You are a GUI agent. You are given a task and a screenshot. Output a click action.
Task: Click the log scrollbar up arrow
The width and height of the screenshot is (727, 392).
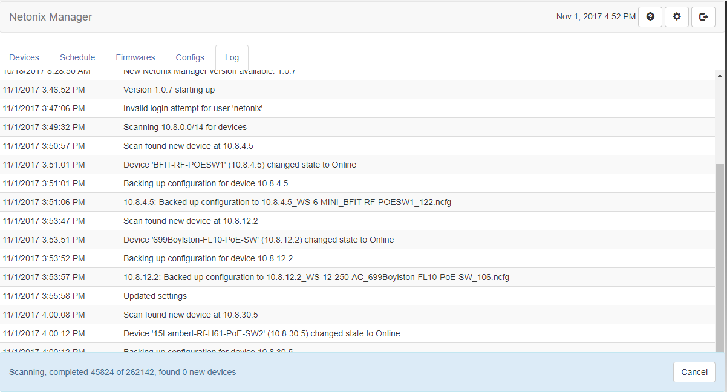pos(720,76)
